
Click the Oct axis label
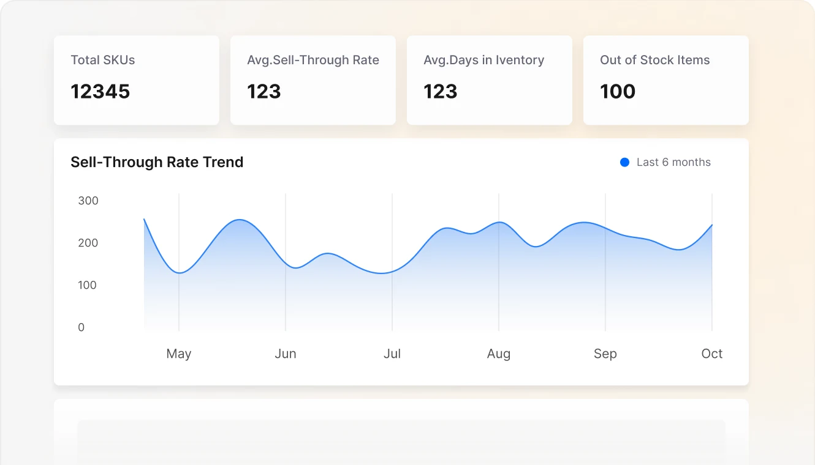click(712, 354)
